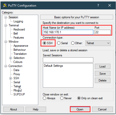Click the Open button to connect

tap(80, 109)
